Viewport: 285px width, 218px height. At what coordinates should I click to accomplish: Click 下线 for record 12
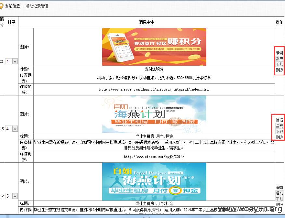(279, 199)
